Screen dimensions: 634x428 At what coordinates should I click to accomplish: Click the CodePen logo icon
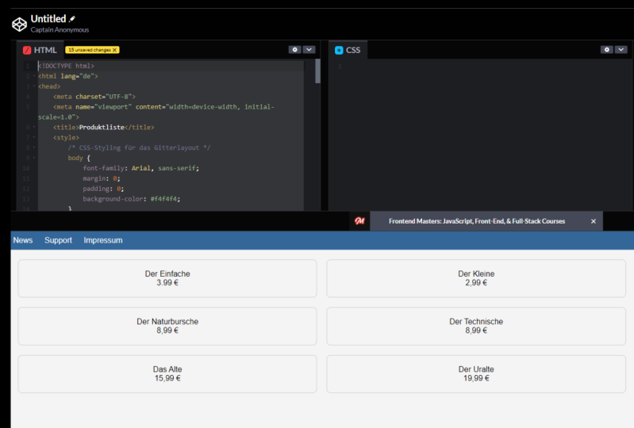19,25
